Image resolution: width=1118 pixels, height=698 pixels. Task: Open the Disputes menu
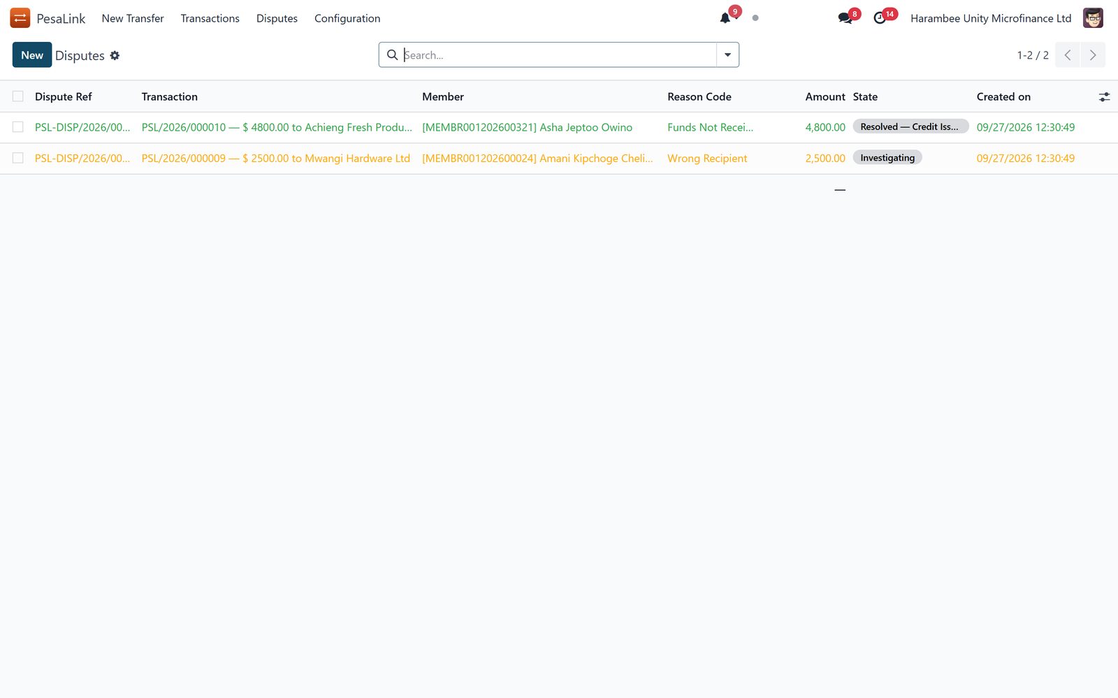point(277,18)
